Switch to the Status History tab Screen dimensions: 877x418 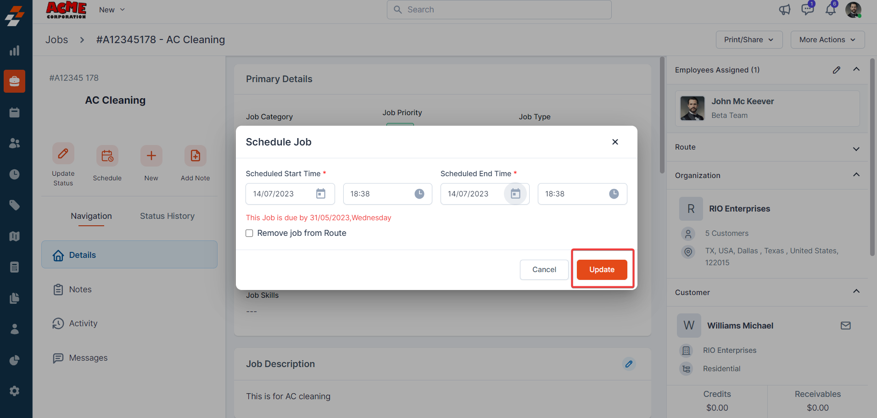point(167,216)
